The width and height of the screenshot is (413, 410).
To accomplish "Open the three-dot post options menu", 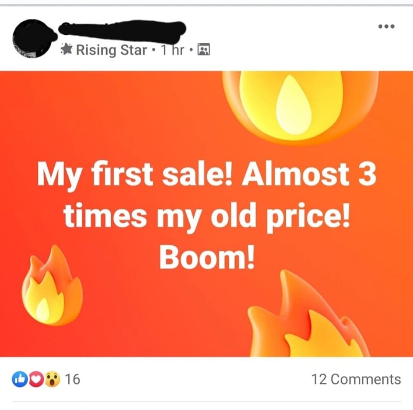I will 386,26.
